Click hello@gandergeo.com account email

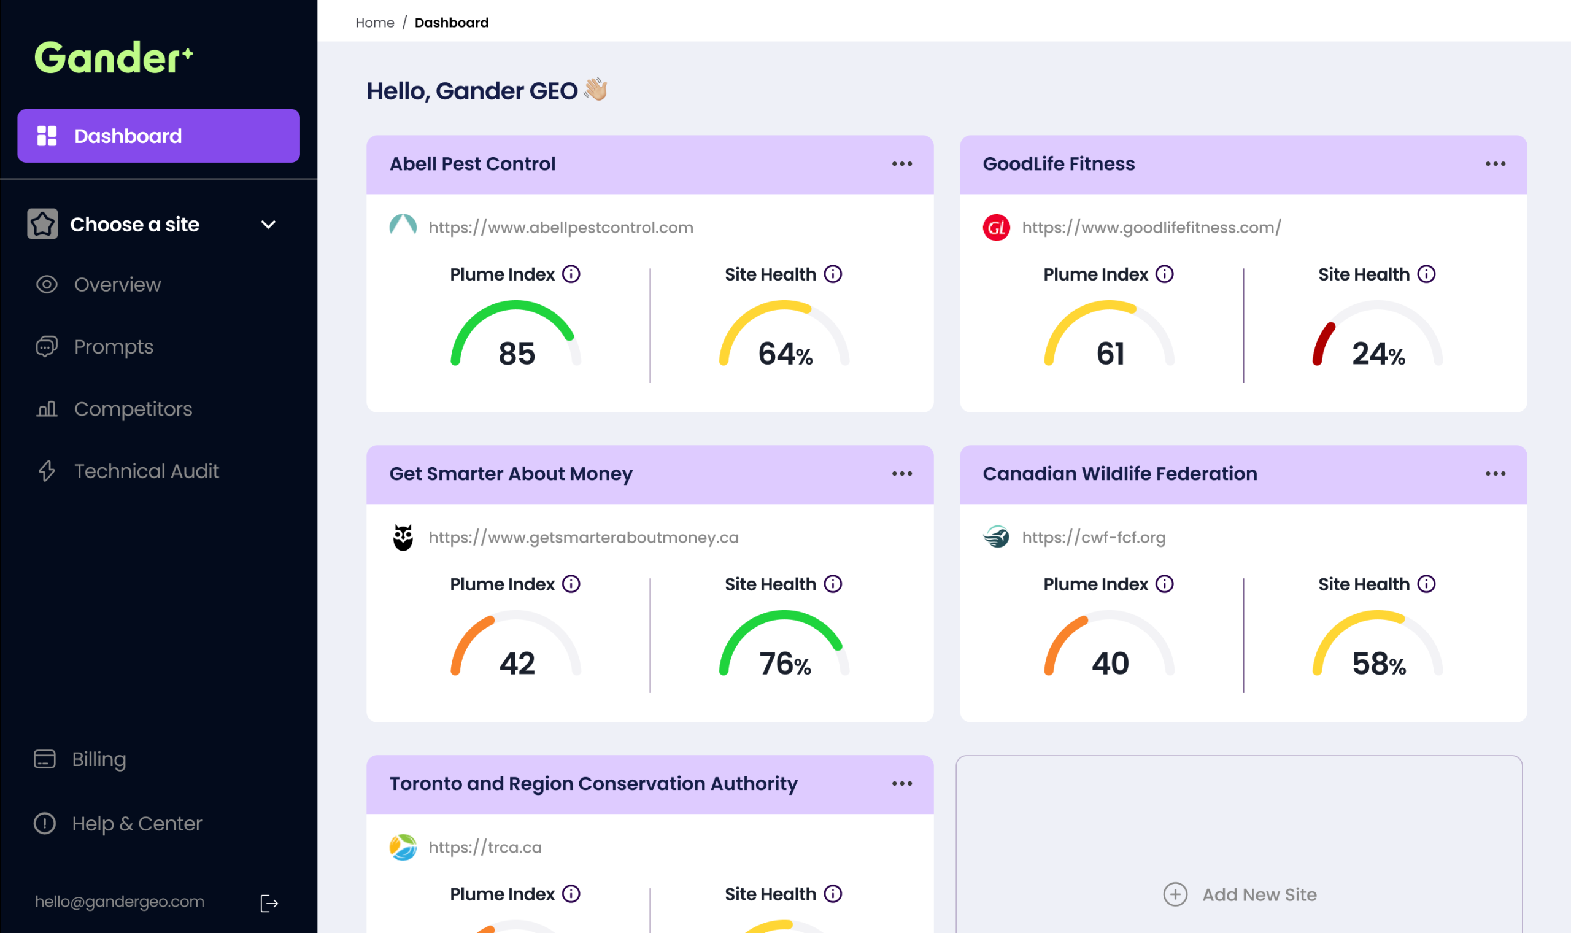point(120,901)
